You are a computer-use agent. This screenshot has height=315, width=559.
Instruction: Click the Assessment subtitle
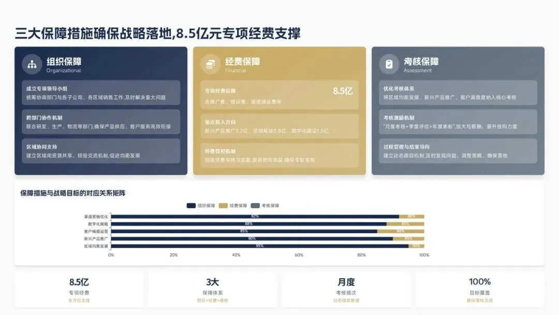(x=418, y=70)
